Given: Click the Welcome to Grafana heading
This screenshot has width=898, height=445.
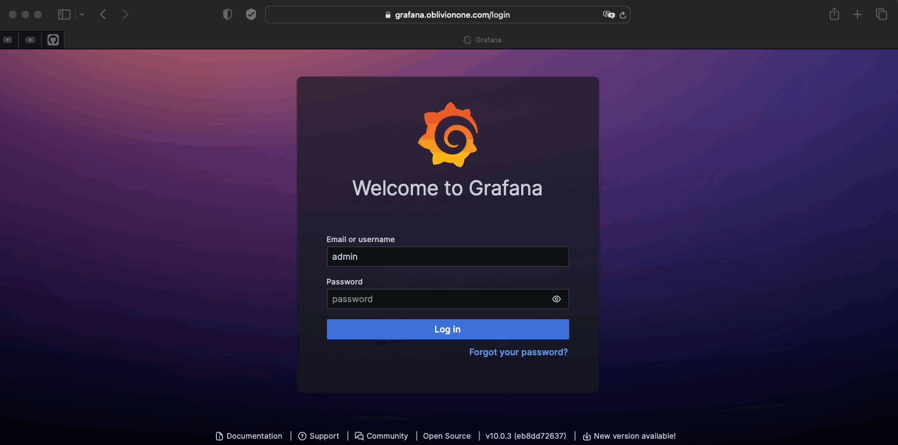Looking at the screenshot, I should [x=447, y=188].
